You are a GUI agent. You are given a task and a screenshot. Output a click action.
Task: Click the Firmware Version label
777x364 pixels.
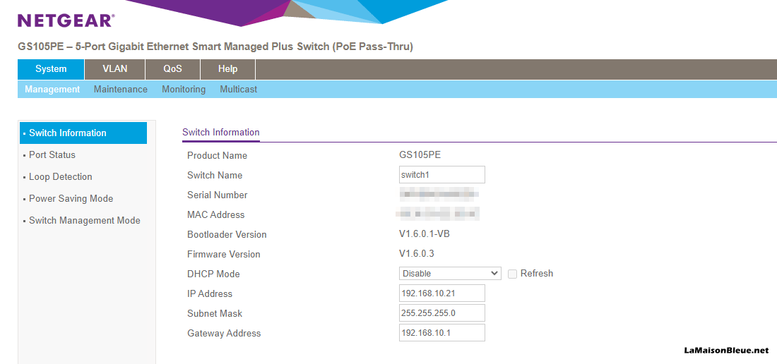click(223, 254)
